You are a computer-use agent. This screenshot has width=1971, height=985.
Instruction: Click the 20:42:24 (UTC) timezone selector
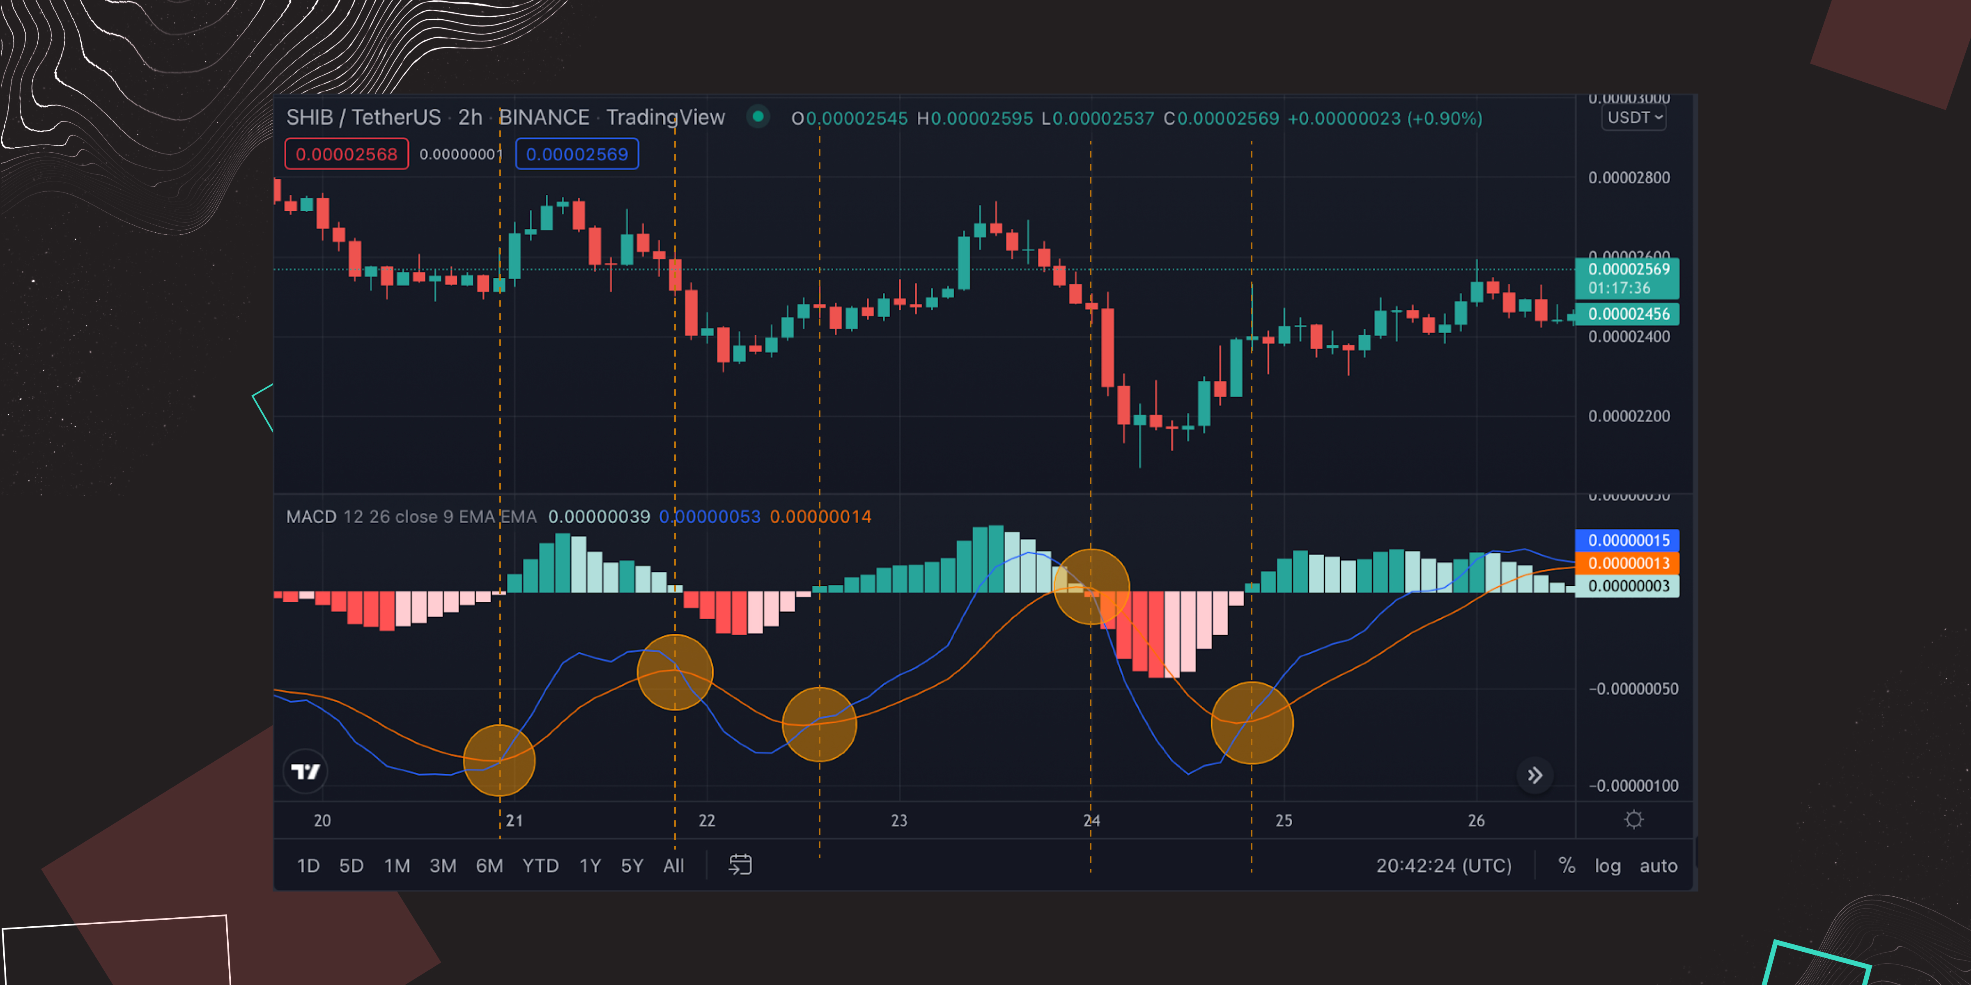1444,866
